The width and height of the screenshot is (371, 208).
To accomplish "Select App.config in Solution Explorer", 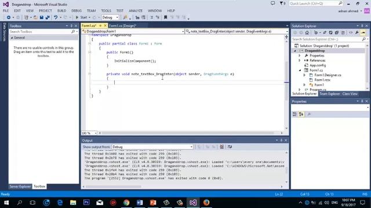I will point(318,65).
